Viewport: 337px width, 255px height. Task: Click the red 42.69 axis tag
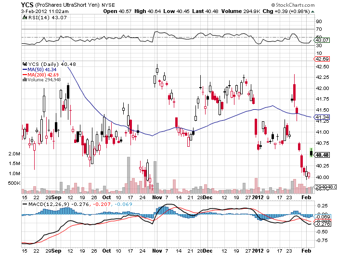tap(322, 59)
